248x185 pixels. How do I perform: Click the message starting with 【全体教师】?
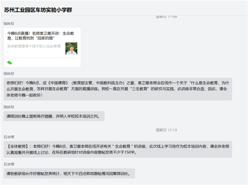pyautogui.click(x=118, y=149)
